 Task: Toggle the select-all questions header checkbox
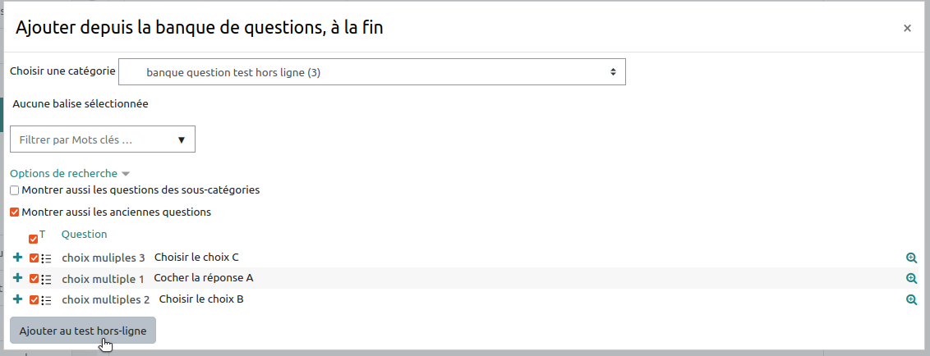(34, 239)
